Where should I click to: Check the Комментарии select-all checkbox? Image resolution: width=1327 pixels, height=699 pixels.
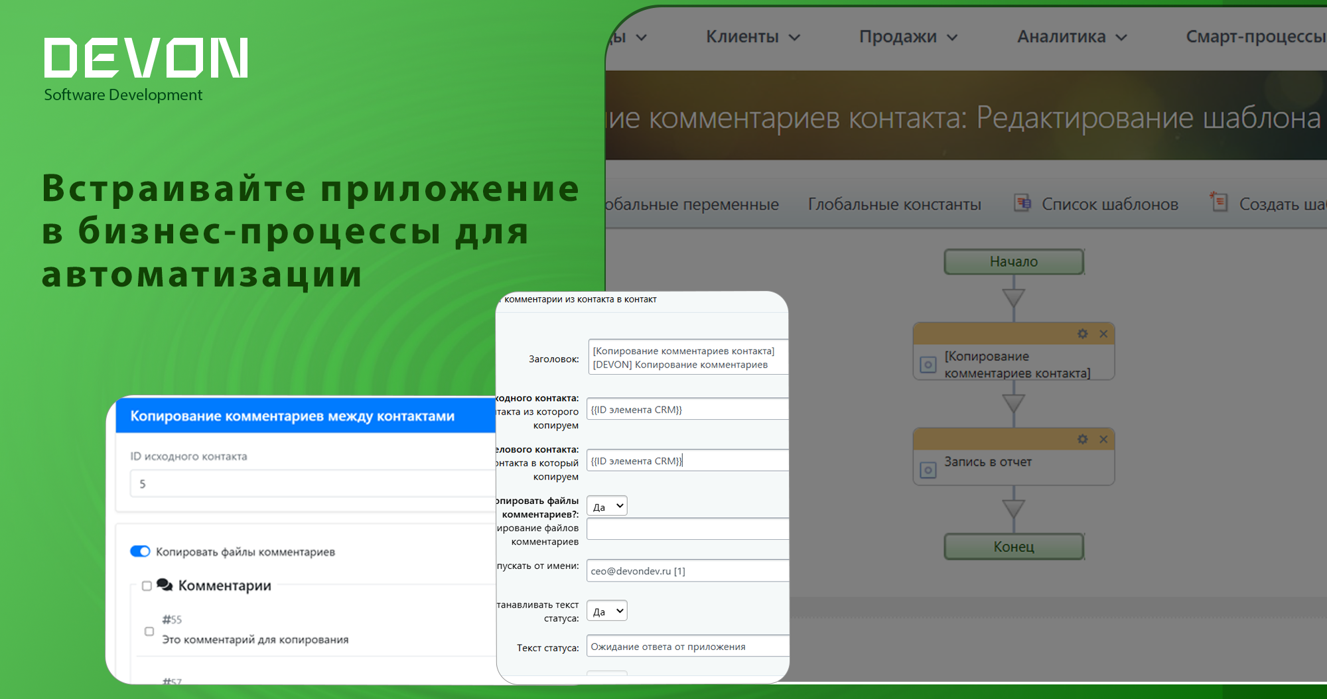click(147, 586)
